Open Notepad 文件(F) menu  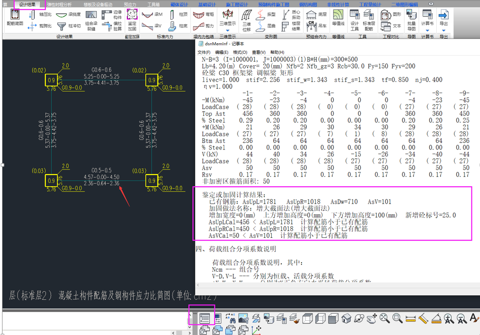tap(204, 52)
